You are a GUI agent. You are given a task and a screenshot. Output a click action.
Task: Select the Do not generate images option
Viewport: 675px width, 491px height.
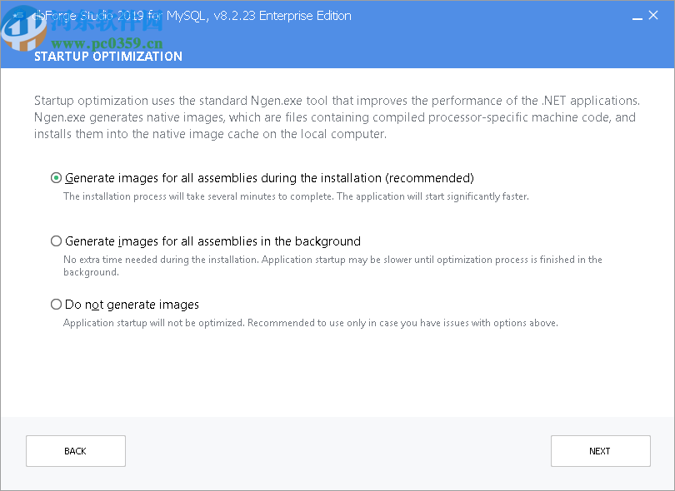tap(56, 304)
